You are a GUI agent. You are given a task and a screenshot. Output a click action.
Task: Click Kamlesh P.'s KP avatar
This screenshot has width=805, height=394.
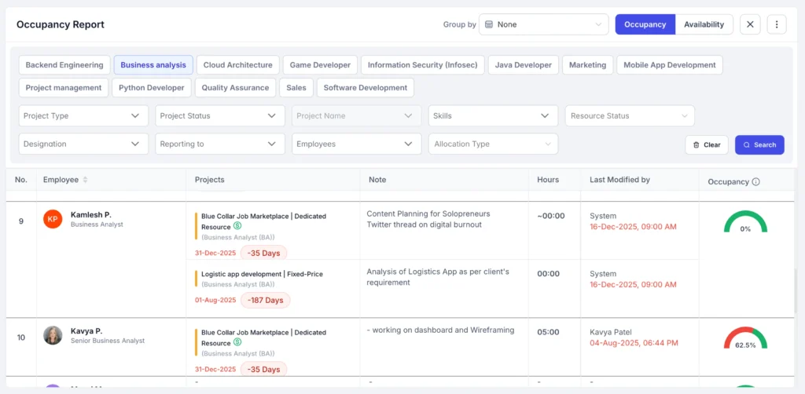[x=53, y=219]
